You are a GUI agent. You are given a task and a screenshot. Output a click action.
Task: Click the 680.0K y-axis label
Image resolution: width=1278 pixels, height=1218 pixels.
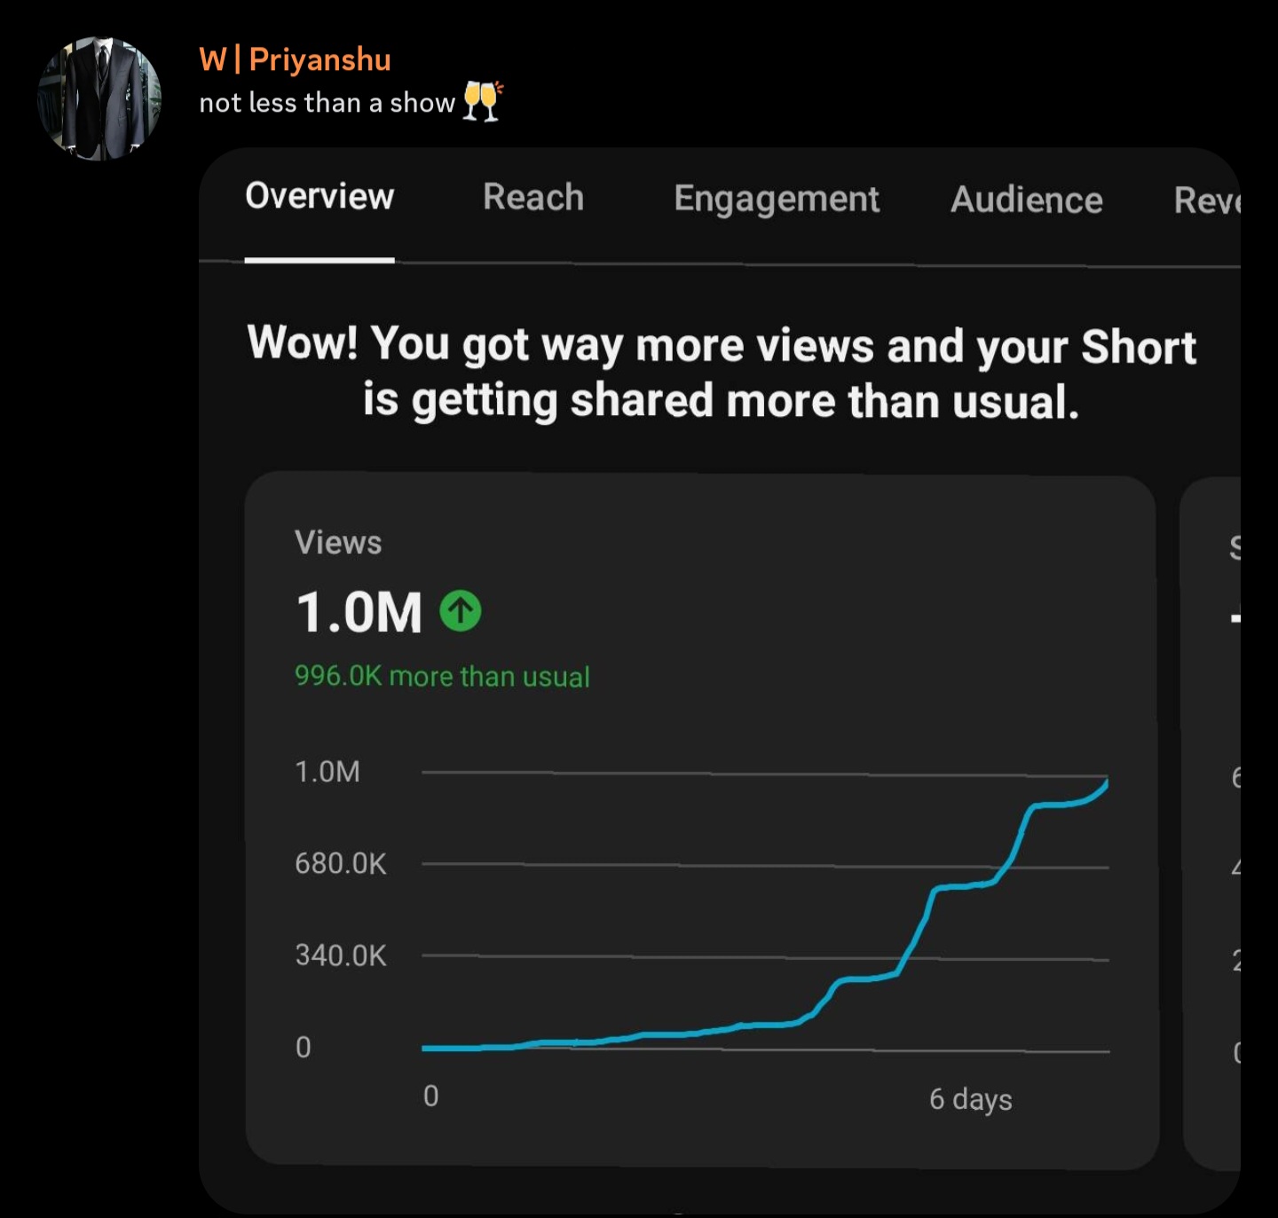pos(341,863)
